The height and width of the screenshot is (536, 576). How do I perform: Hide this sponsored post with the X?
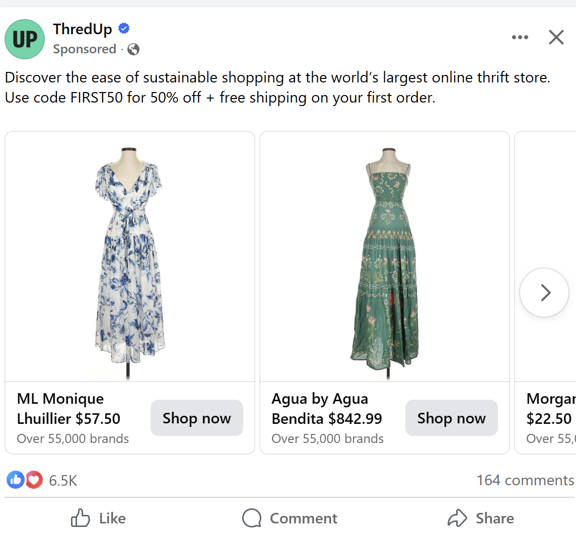556,37
